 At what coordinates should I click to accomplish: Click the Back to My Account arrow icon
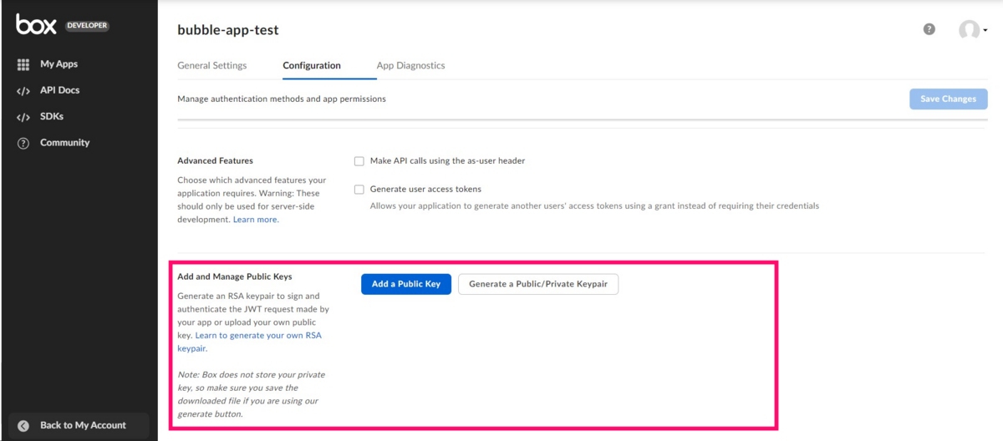pos(23,426)
